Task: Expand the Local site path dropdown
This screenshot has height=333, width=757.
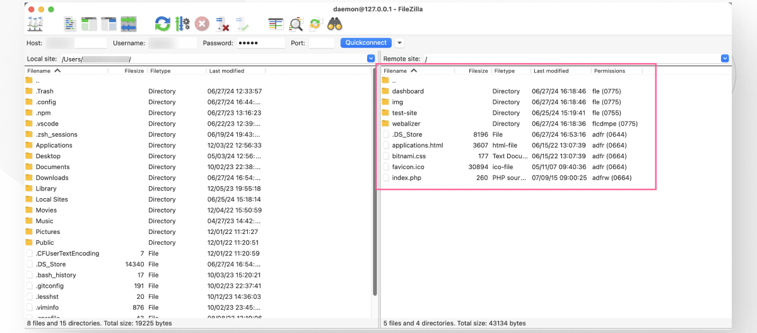Action: 371,59
